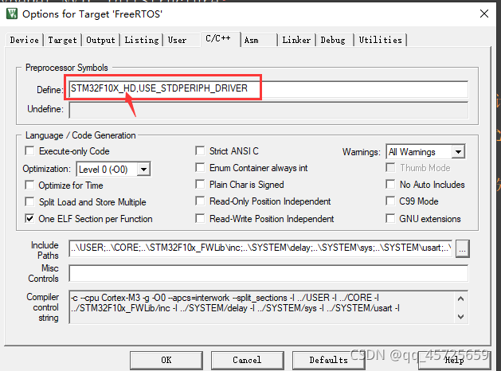The image size is (501, 371).
Task: Go to the Debug tab
Action: tap(333, 41)
